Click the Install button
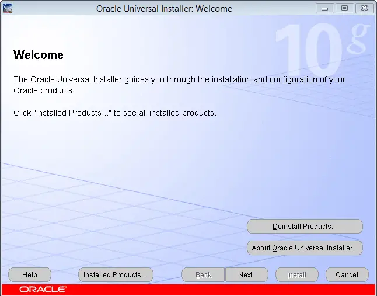This screenshot has width=377, height=296. point(297,275)
